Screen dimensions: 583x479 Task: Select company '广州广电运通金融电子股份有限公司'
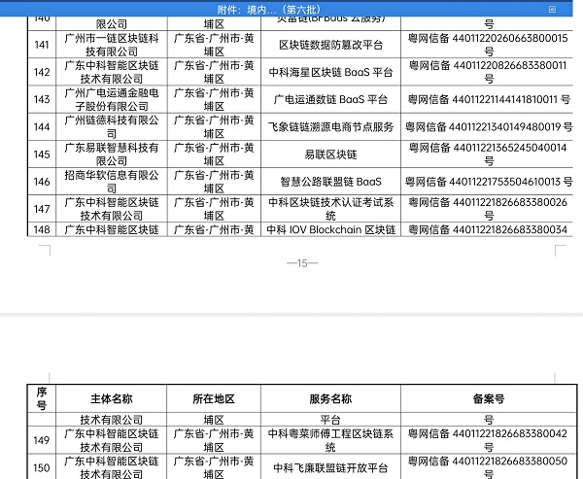(112, 99)
